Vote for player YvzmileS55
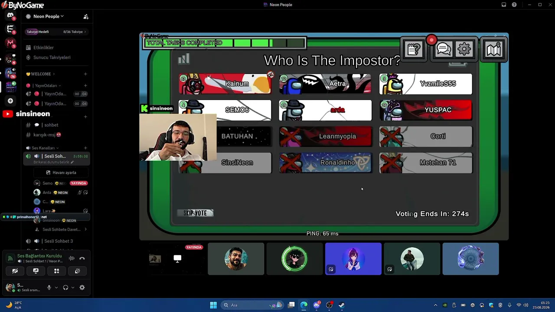The width and height of the screenshot is (555, 312). point(426,84)
